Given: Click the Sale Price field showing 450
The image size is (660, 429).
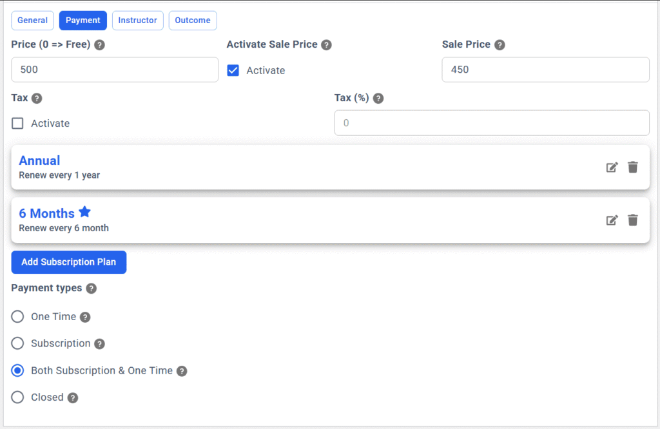Looking at the screenshot, I should [x=545, y=70].
